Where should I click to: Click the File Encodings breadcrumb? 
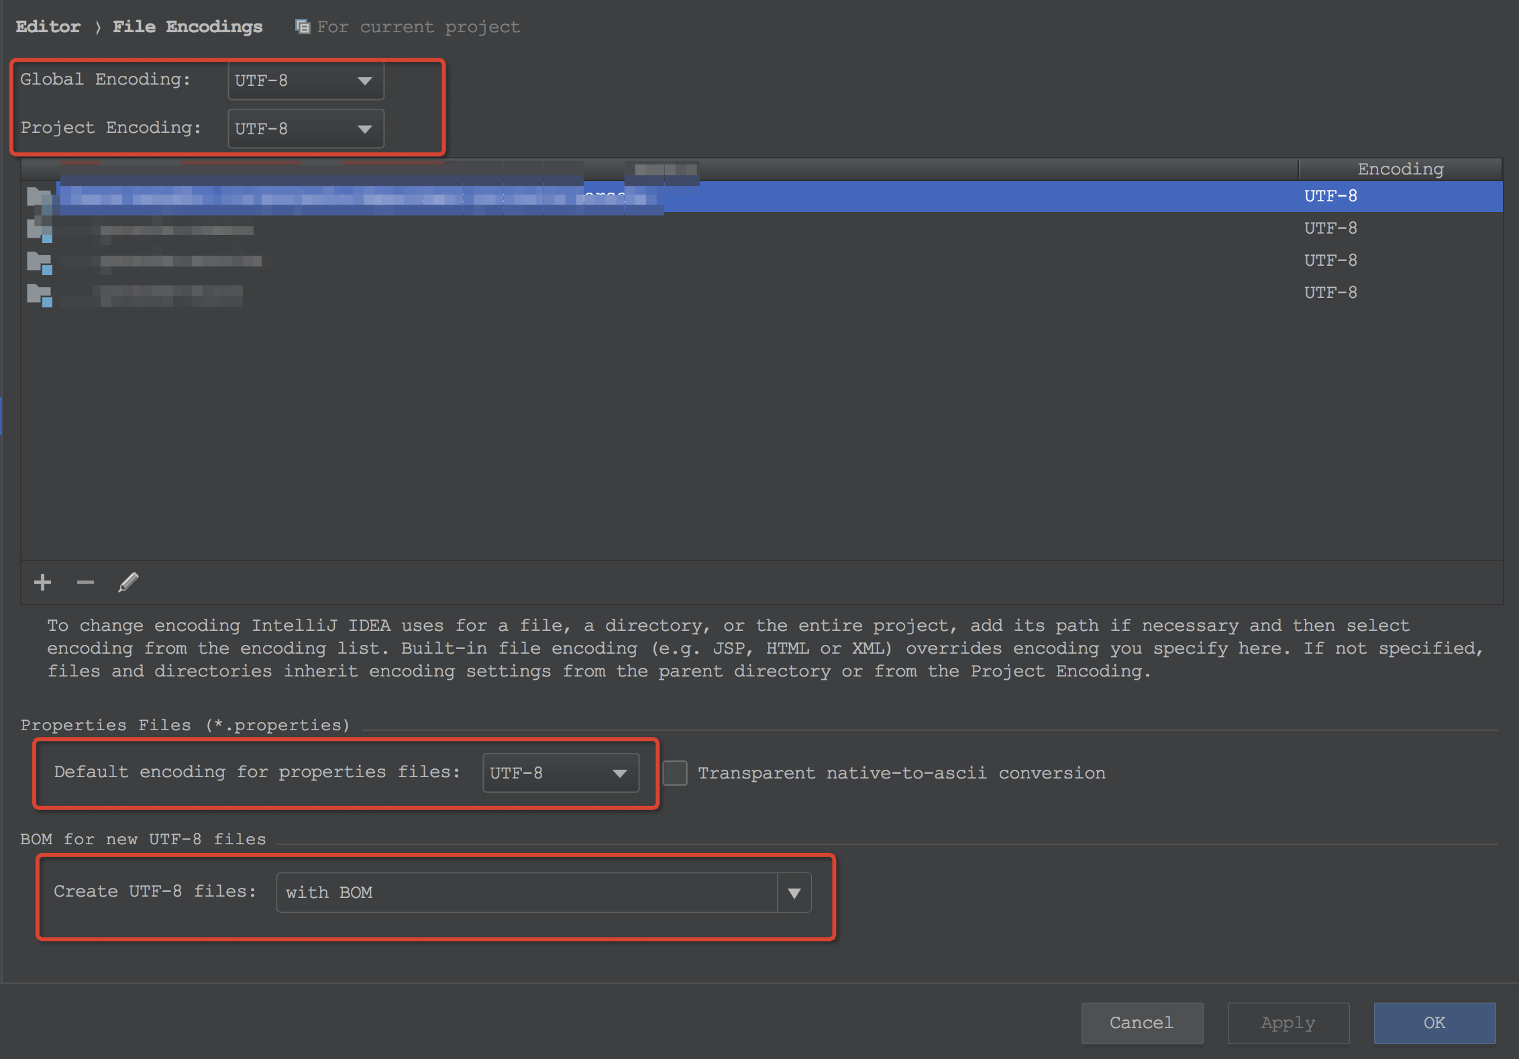click(188, 27)
